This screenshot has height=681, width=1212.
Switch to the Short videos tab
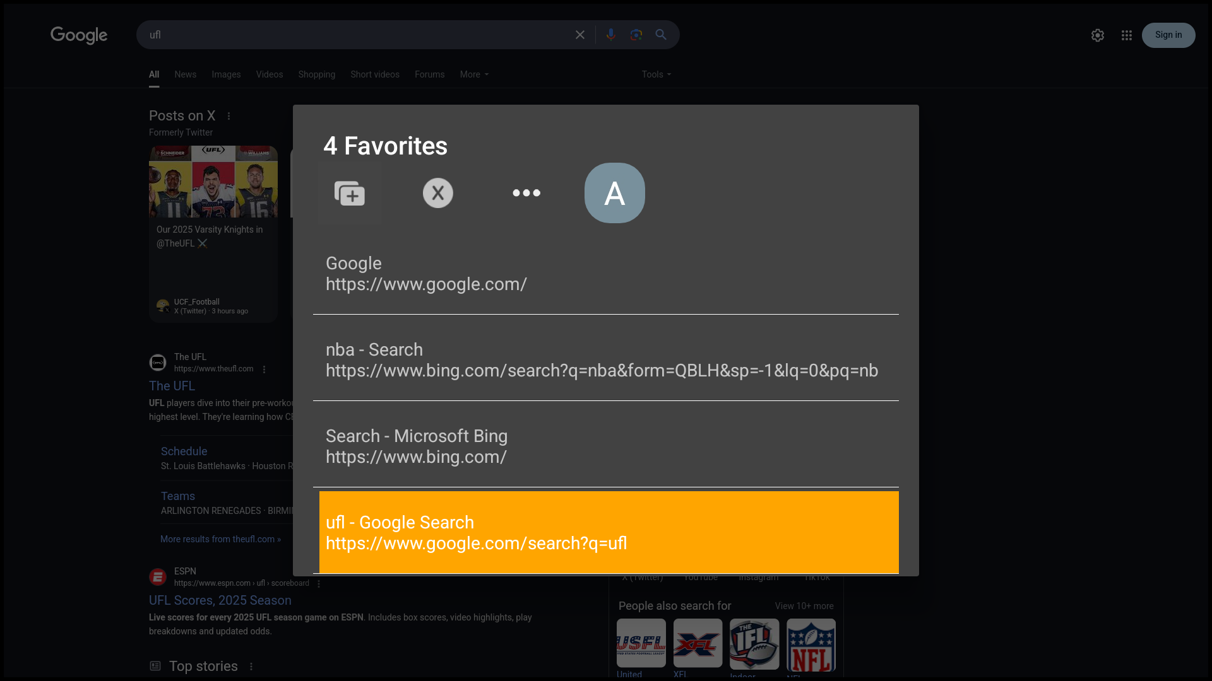click(x=375, y=74)
